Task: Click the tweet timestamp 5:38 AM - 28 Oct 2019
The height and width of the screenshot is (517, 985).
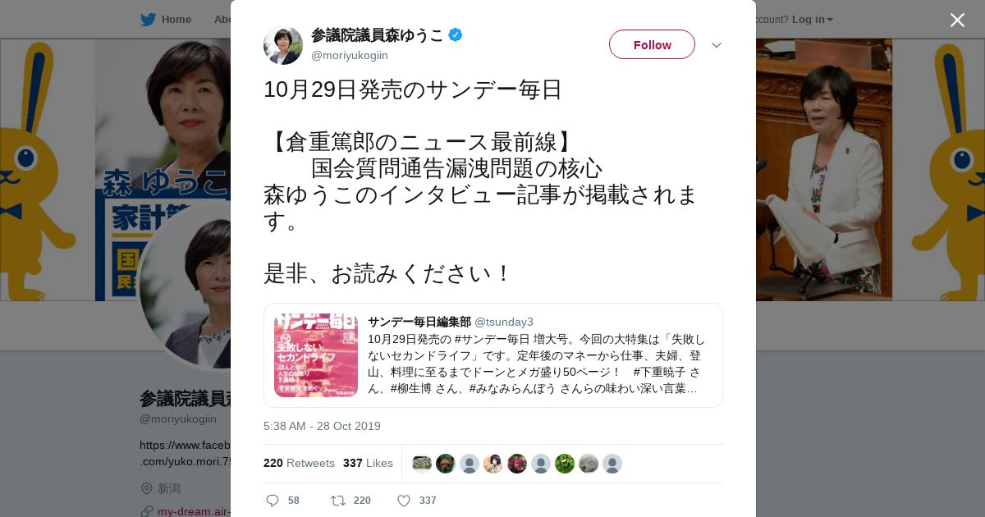Action: 322,427
